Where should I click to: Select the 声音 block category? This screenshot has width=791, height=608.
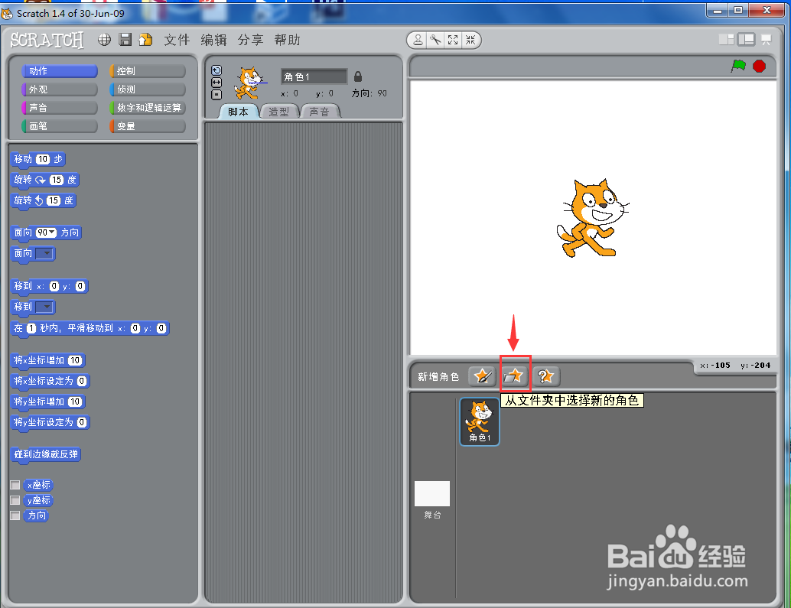[60, 107]
